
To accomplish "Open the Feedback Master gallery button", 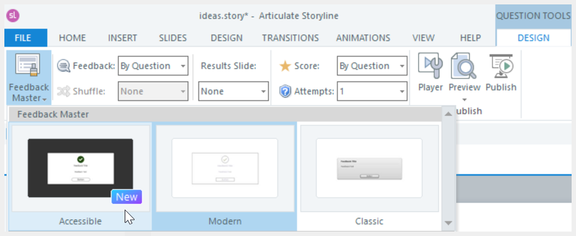I will click(x=29, y=78).
